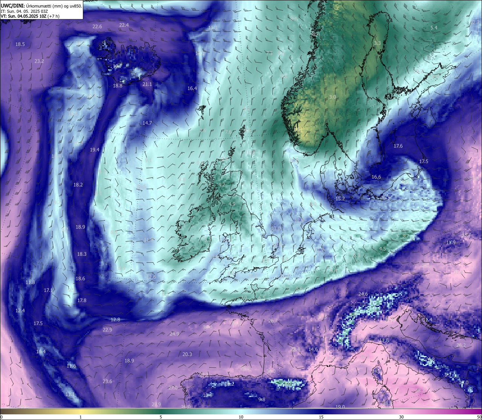This screenshot has height=420, width=482.
Task: Click the 'UWC/DINI: Úrkomumætti (mm) og uv850.' title
Action: [41, 6]
